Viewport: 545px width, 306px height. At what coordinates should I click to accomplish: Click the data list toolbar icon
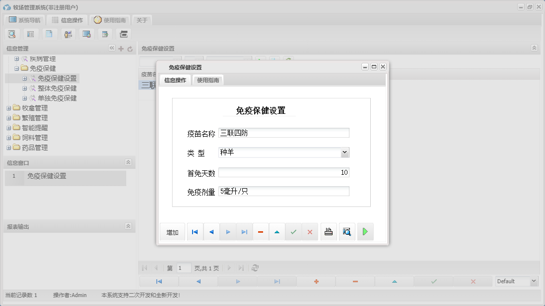point(30,34)
